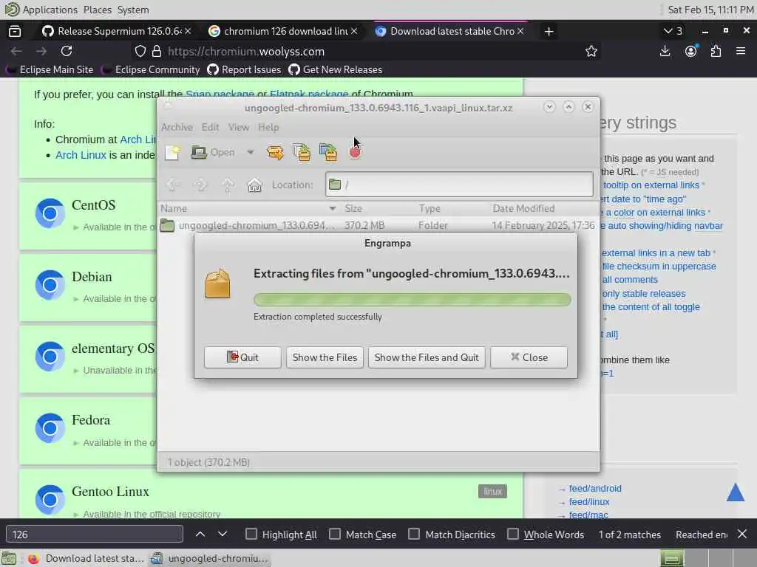757x567 pixels.
Task: Click Show the Files and Quit button
Action: pos(427,357)
